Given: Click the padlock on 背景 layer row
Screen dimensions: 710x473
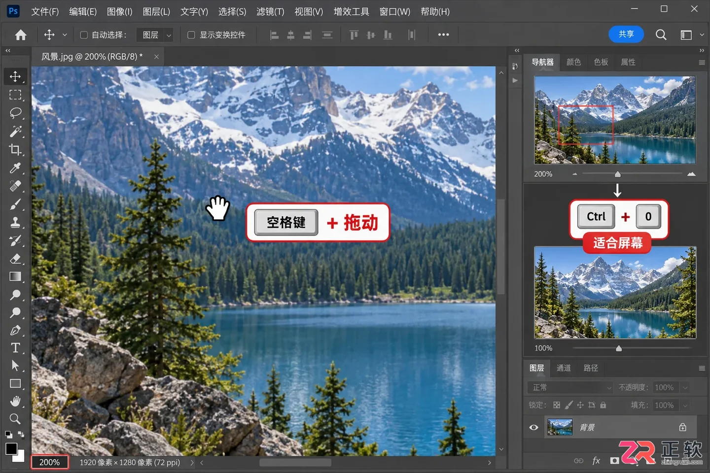Looking at the screenshot, I should pyautogui.click(x=682, y=427).
